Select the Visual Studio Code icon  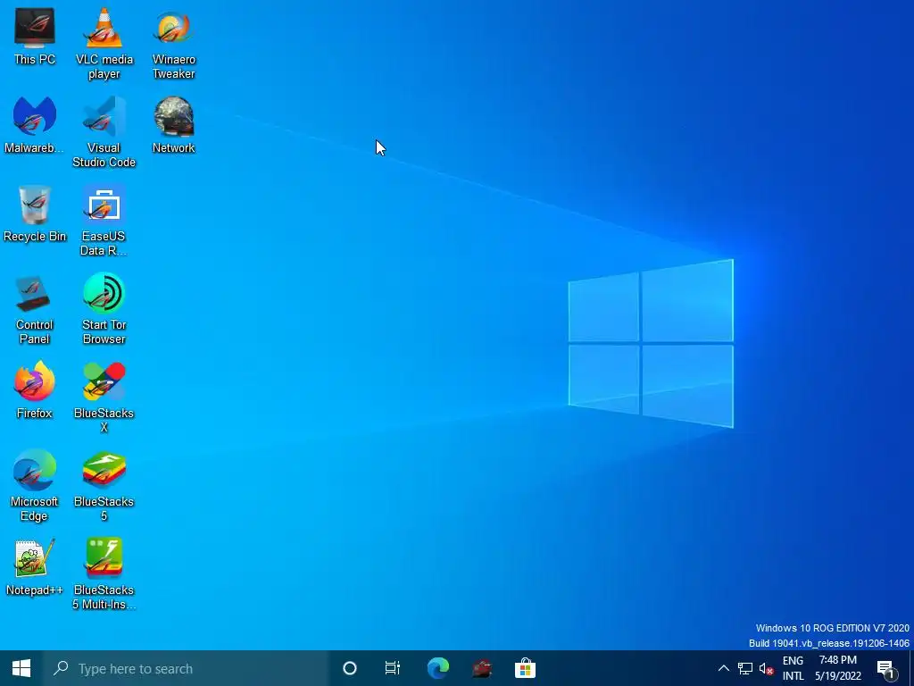pos(104,132)
